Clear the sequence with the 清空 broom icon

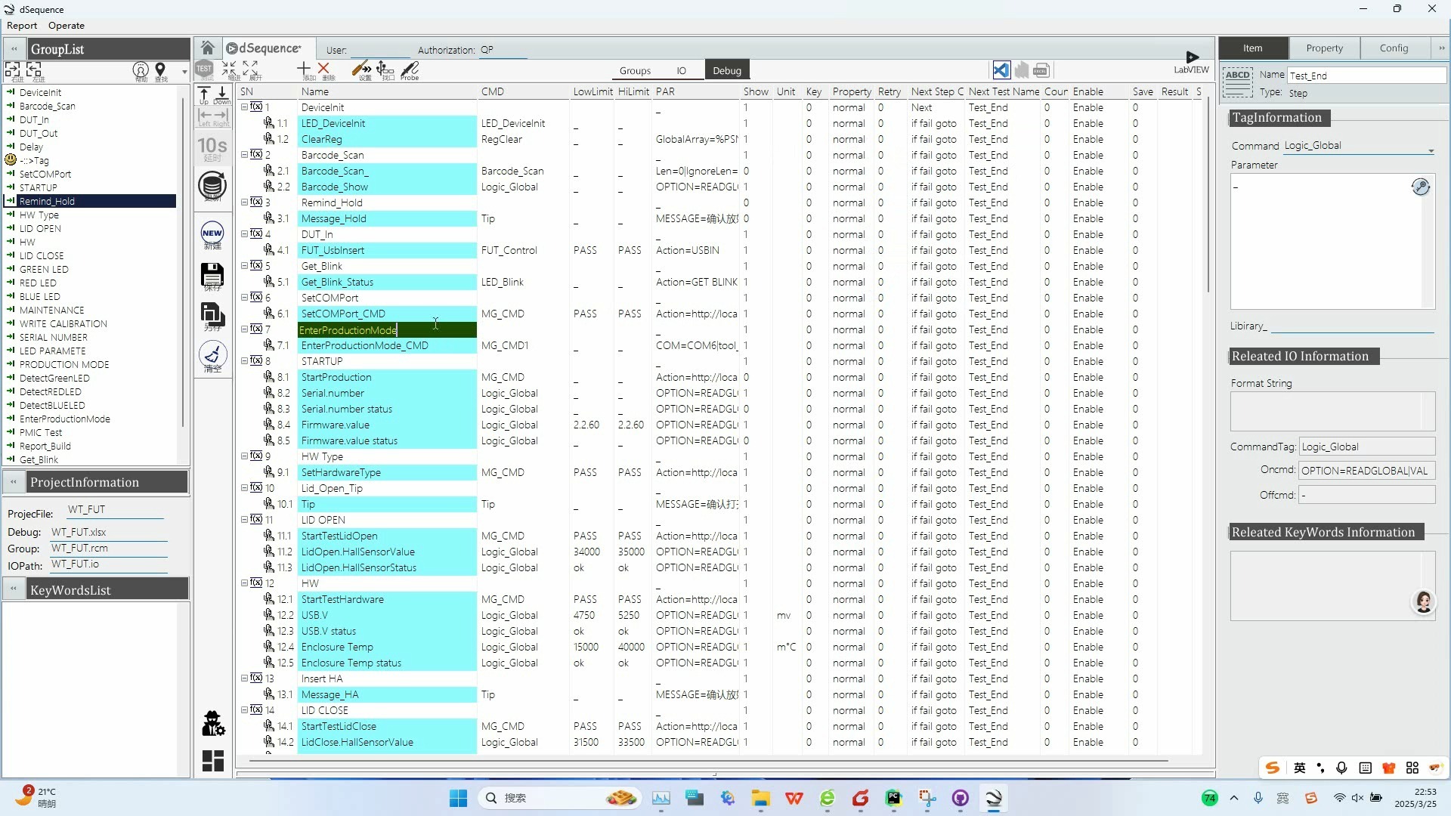pos(212,355)
